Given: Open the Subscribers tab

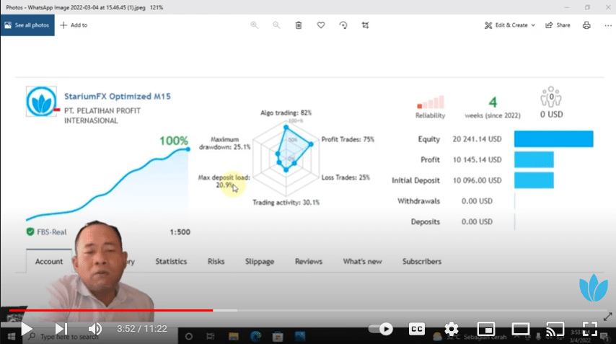Looking at the screenshot, I should (422, 261).
